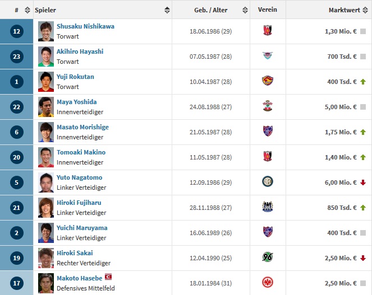Image resolution: width=372 pixels, height=295 pixels.
Task: Open Southampton club crest in Maya Yoshida row
Action: click(x=267, y=107)
